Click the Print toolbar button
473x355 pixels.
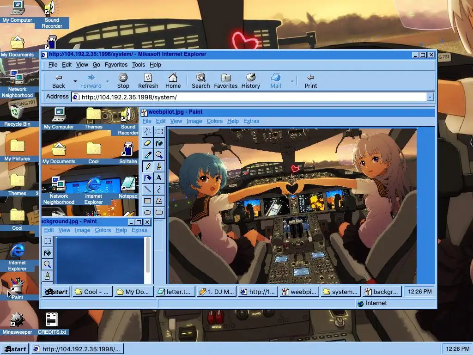(311, 81)
